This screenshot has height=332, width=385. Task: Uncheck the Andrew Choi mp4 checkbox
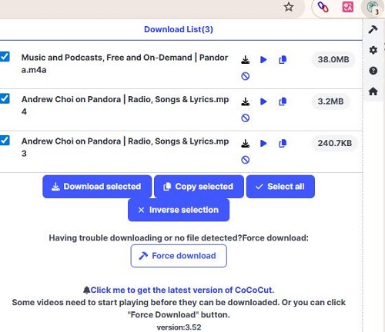[5, 98]
